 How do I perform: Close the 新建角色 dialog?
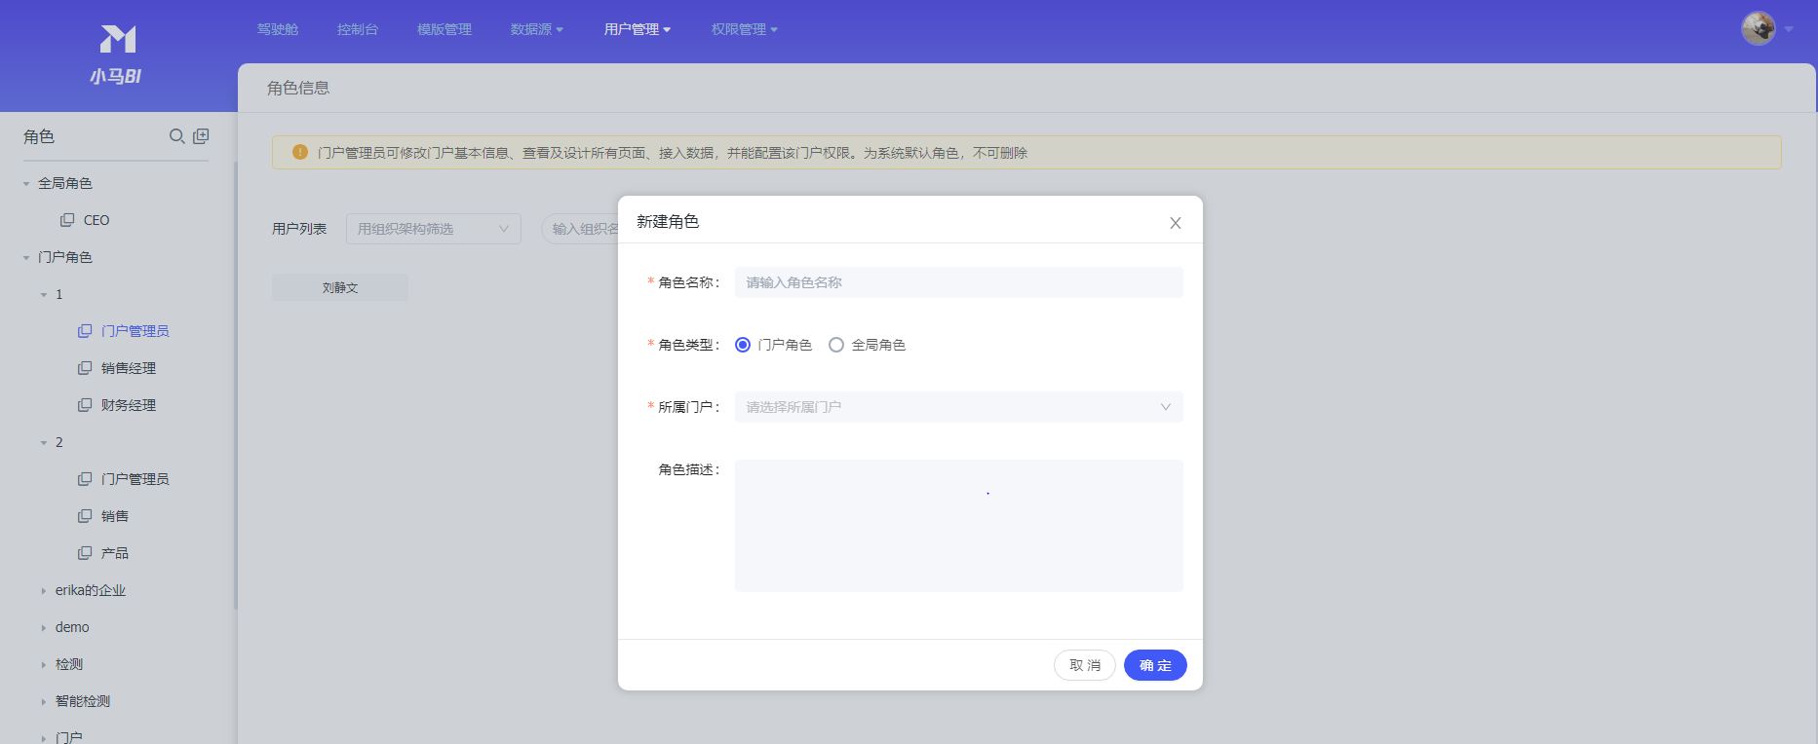pyautogui.click(x=1175, y=223)
